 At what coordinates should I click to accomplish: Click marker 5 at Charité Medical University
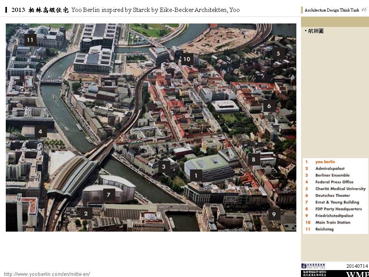pos(278,53)
